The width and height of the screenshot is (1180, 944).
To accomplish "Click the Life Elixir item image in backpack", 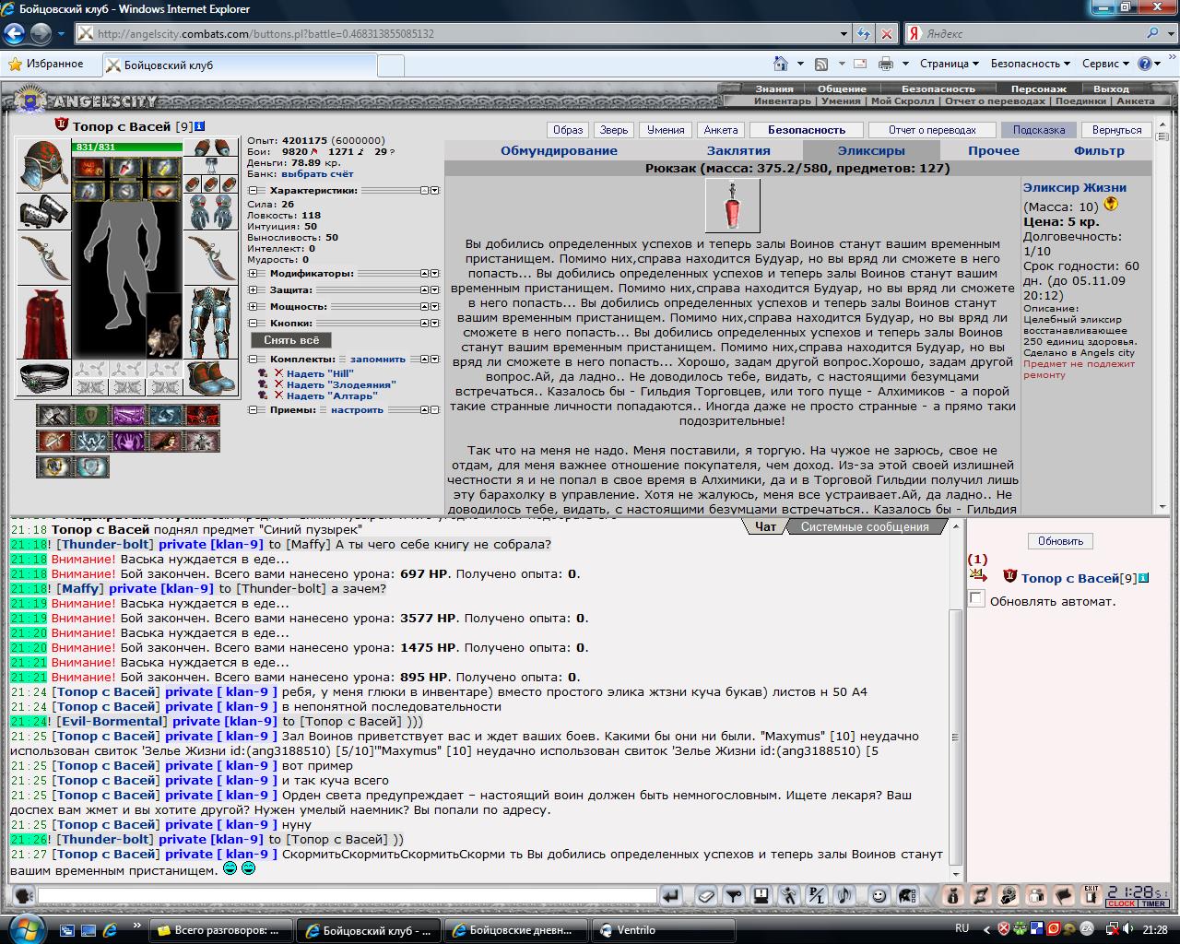I will [x=733, y=205].
